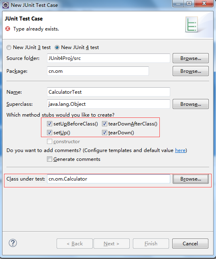Browse for the Class under test
This screenshot has width=216, height=259.
coord(191,179)
